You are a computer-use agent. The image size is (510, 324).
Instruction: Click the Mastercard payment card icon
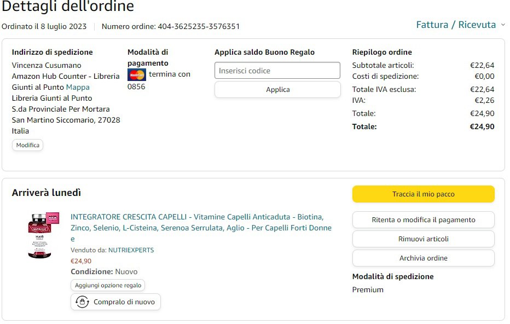pyautogui.click(x=136, y=75)
